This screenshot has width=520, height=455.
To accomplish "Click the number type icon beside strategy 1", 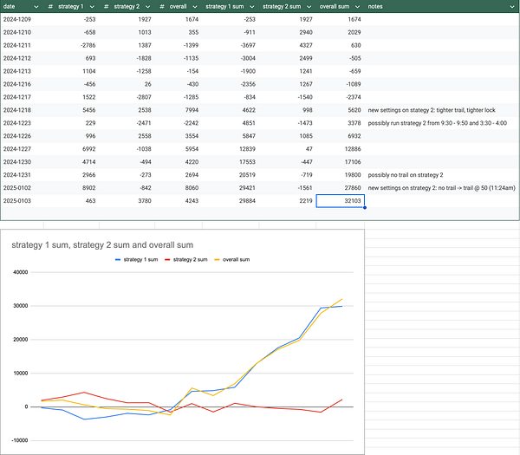I will tap(50, 7).
